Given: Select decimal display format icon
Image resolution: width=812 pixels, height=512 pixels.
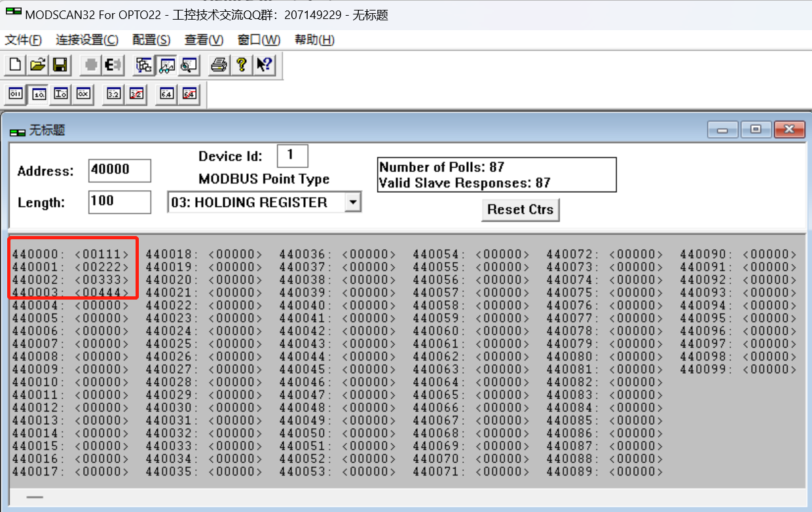Looking at the screenshot, I should click(x=39, y=94).
